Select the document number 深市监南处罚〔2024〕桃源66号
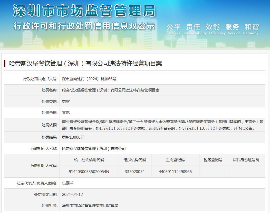Image resolution: width=270 pixels, height=213 pixels. [89, 79]
